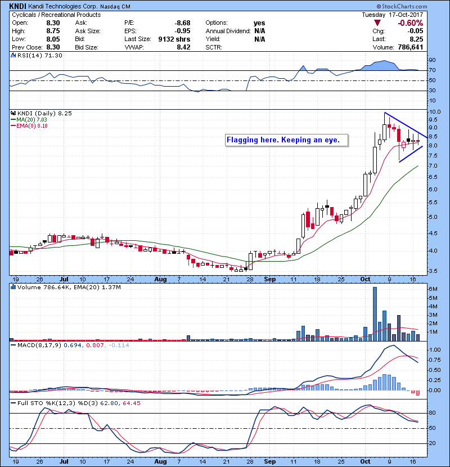Click the Last Size value 9132 shrs
The image size is (450, 467).
coord(174,39)
